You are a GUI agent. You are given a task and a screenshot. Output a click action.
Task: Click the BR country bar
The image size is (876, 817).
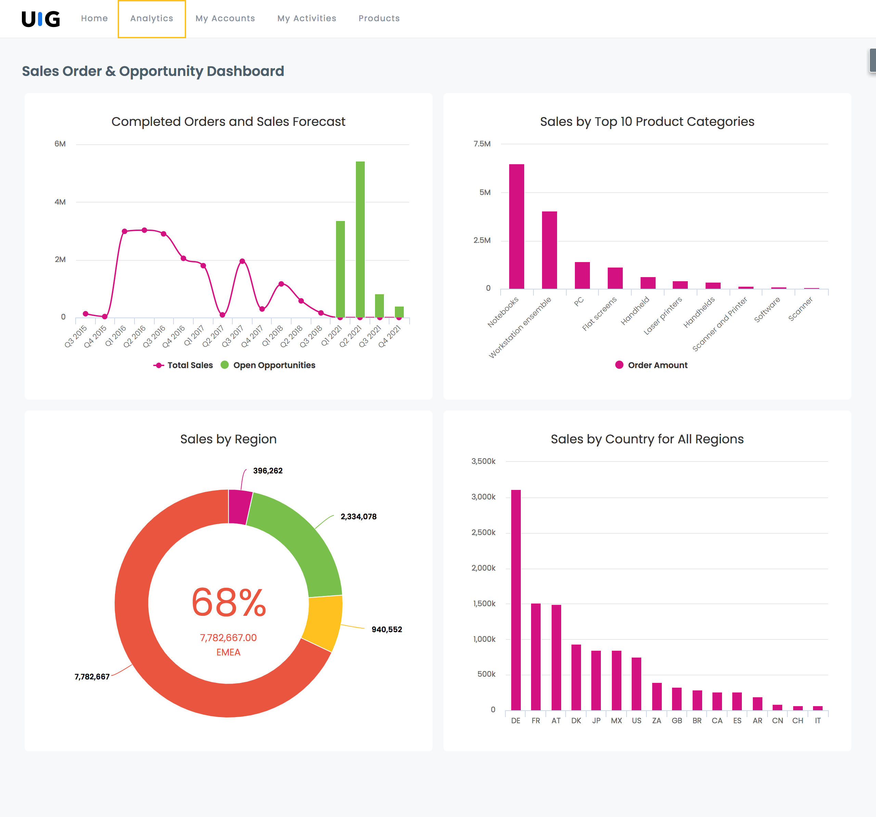tap(697, 700)
